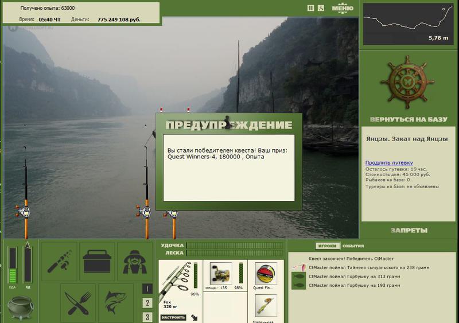
Task: Select rod slot 3
Action: [x=147, y=317]
